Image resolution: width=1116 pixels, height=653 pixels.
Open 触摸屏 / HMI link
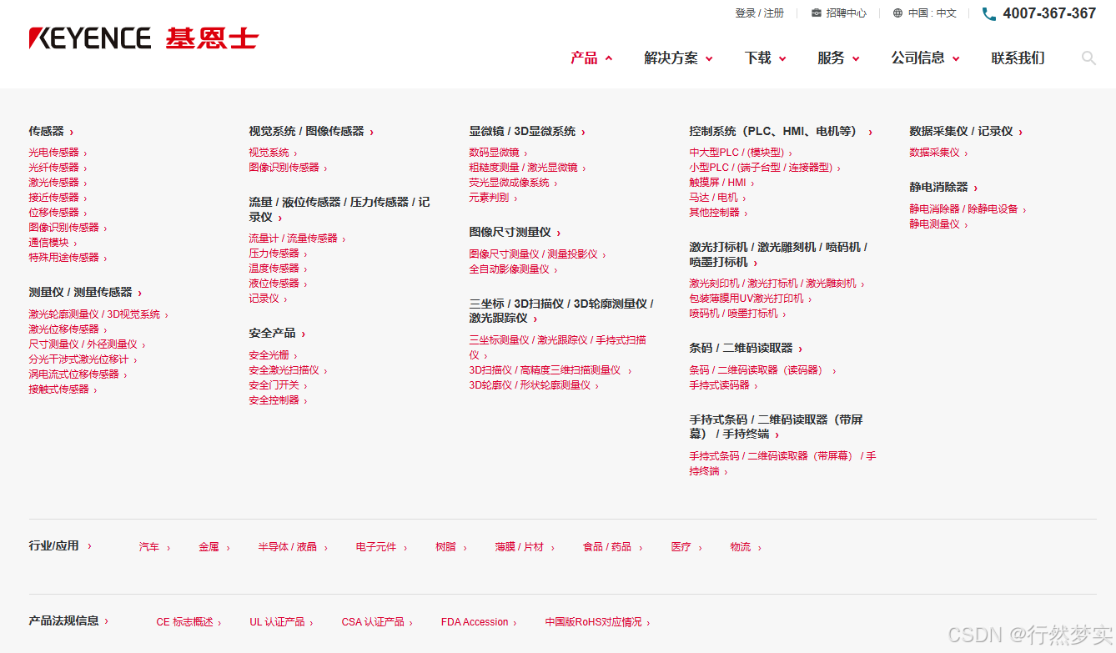pyautogui.click(x=721, y=183)
